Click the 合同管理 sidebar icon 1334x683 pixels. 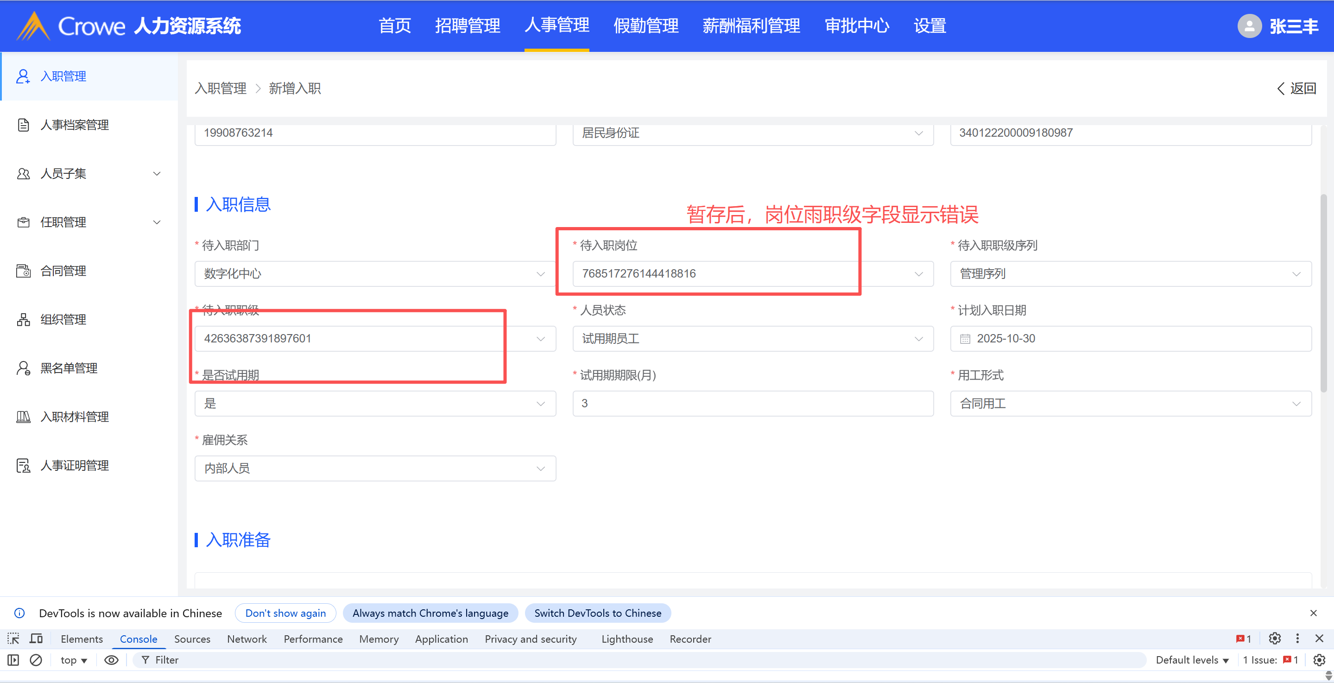[x=23, y=271]
